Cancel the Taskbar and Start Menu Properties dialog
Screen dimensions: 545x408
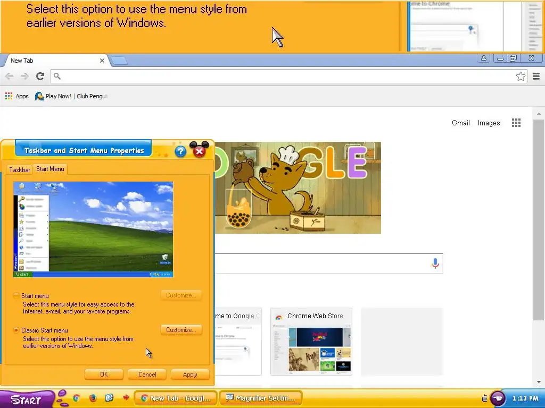[x=147, y=375]
